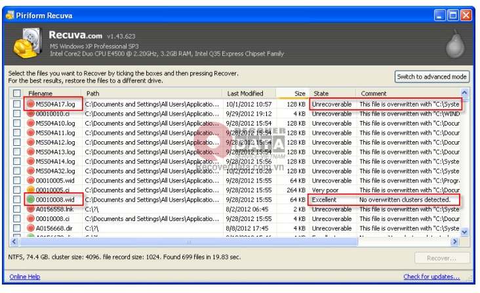480x293 pixels.
Task: Tick the checkbox for A0156668.dlr
Action: (17, 228)
